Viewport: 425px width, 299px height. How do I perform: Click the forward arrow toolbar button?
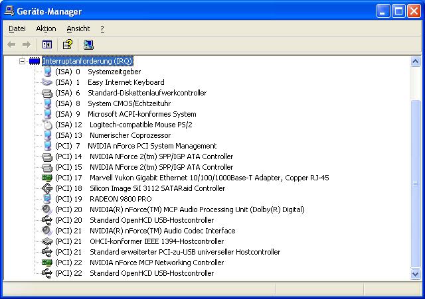click(27, 44)
